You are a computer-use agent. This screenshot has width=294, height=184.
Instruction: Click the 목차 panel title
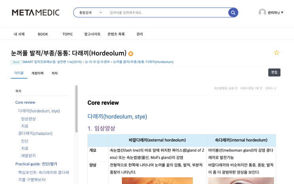click(18, 91)
